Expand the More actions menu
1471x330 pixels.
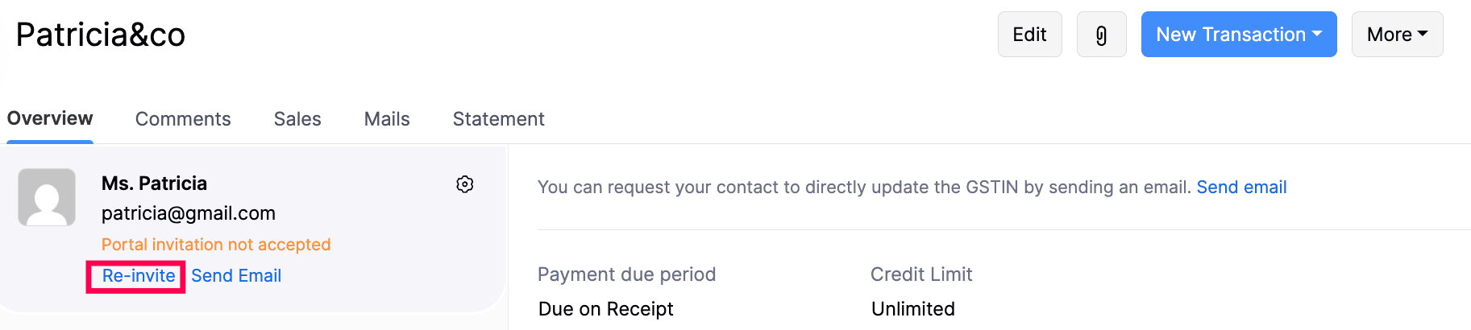pos(1397,35)
